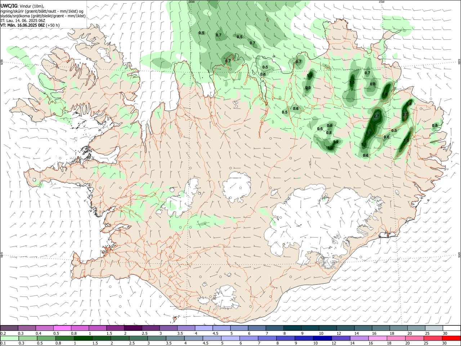Click the red 30 mm rain legend swatch
461x346 pixels.
click(x=451, y=338)
